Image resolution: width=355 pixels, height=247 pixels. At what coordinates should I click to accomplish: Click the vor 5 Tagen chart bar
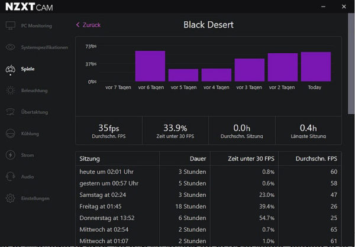click(183, 75)
